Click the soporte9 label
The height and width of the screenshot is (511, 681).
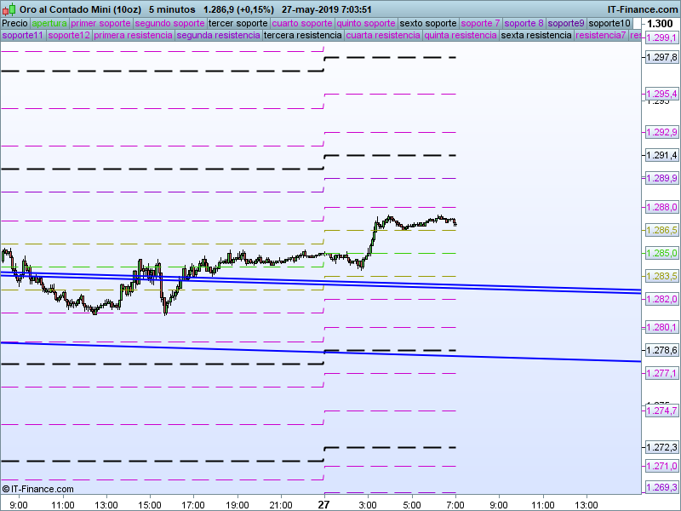(x=566, y=23)
